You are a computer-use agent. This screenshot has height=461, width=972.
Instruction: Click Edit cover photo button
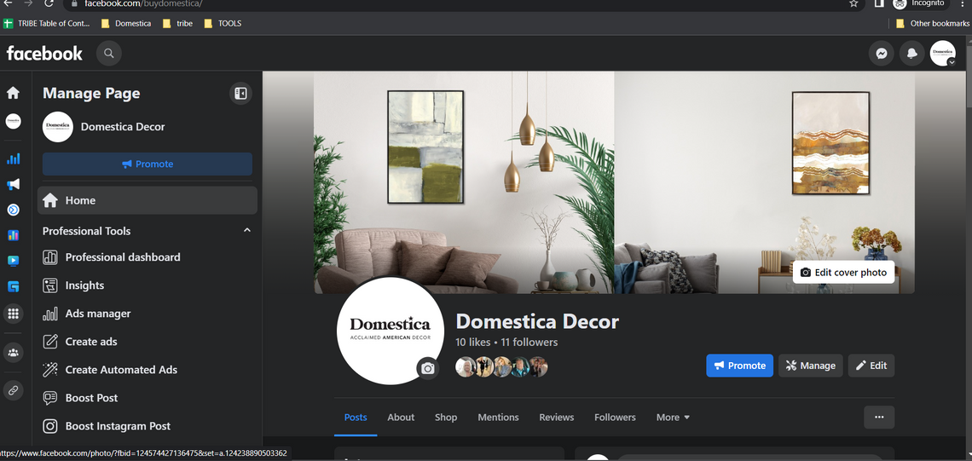843,273
